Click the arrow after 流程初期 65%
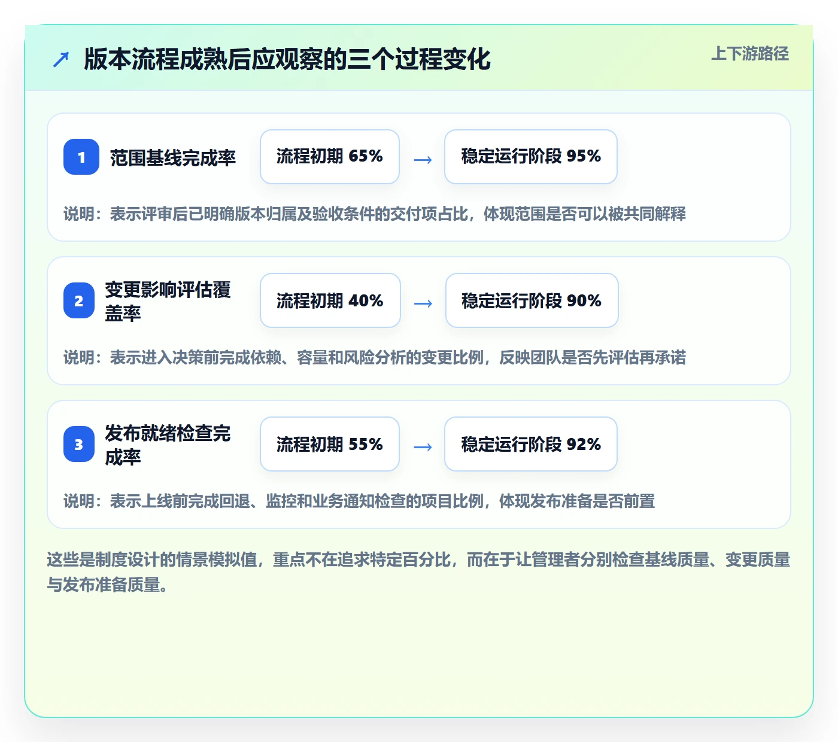Image resolution: width=838 pixels, height=742 pixels. coord(423,160)
